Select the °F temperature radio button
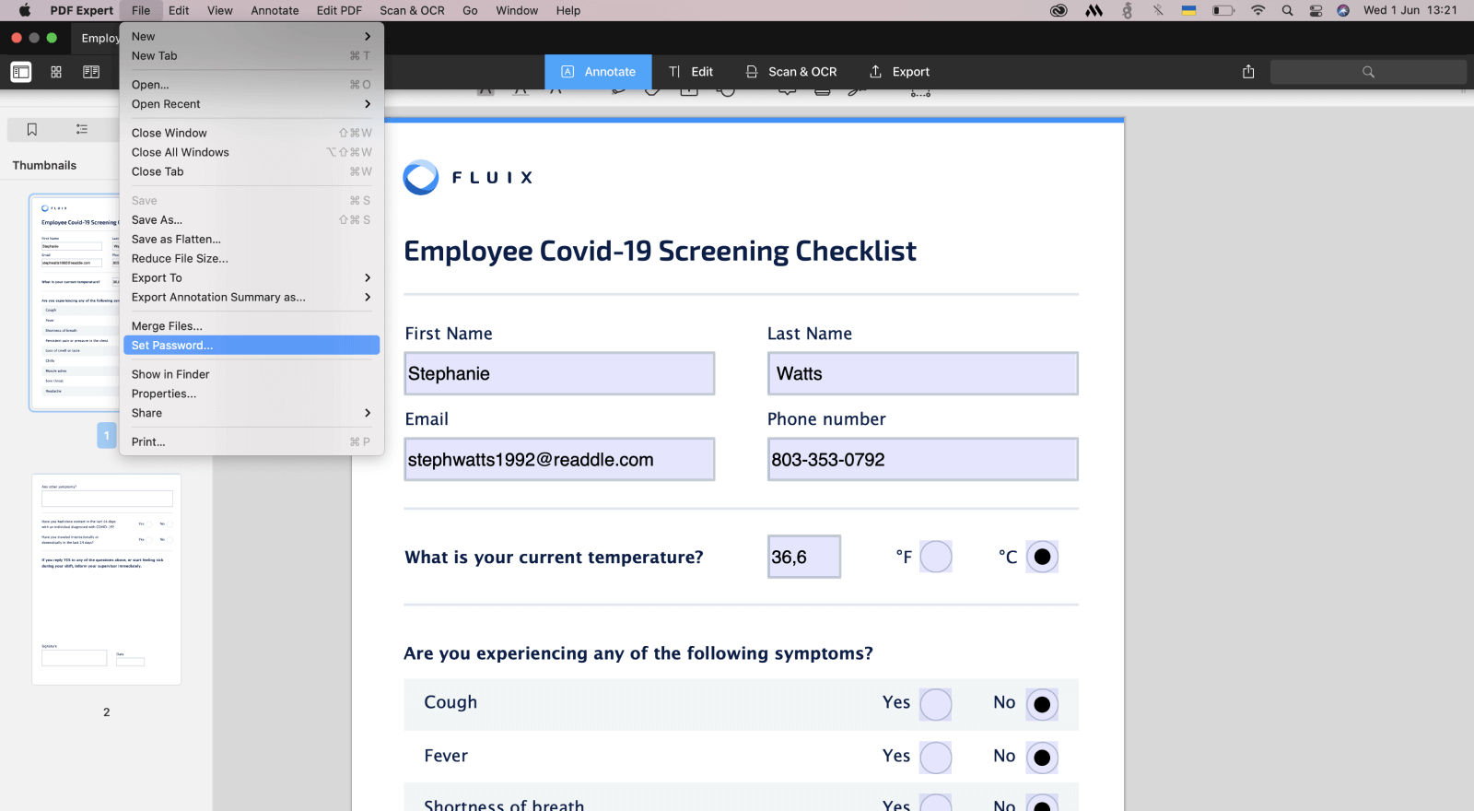This screenshot has height=811, width=1474. pyautogui.click(x=935, y=557)
